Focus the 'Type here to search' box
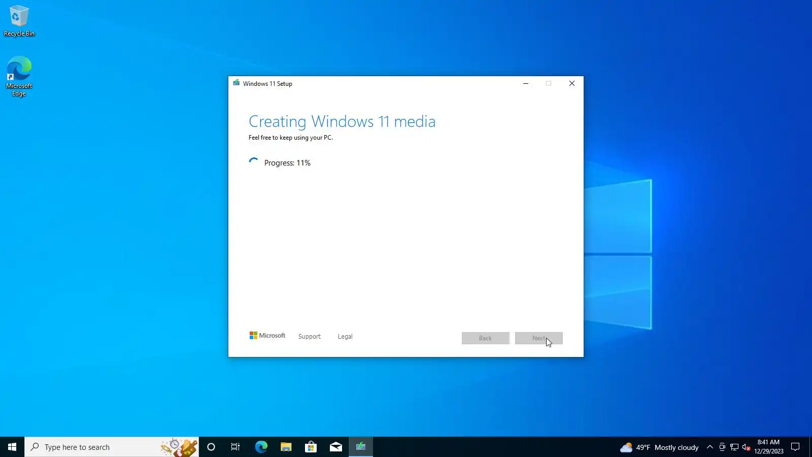Image resolution: width=812 pixels, height=457 pixels. tap(112, 447)
